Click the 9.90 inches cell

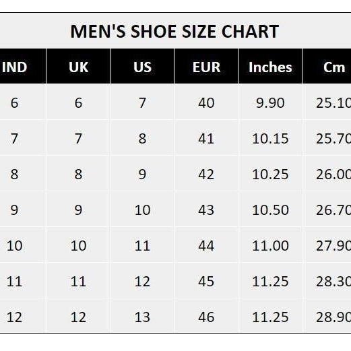[x=270, y=102]
